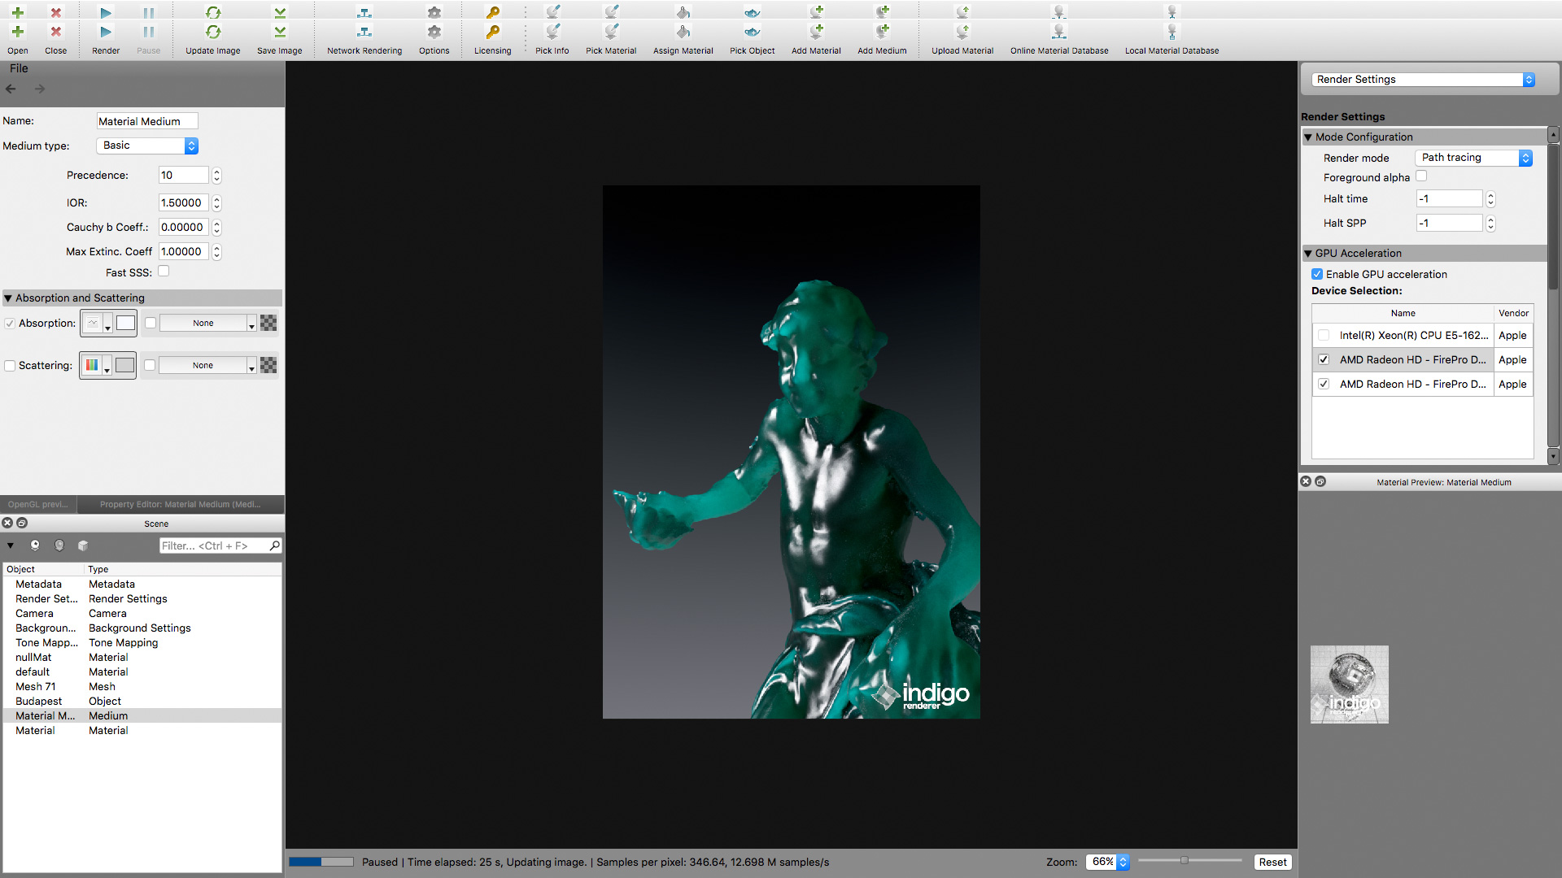Disable Enable GPU acceleration checkbox
1562x878 pixels.
click(x=1317, y=274)
